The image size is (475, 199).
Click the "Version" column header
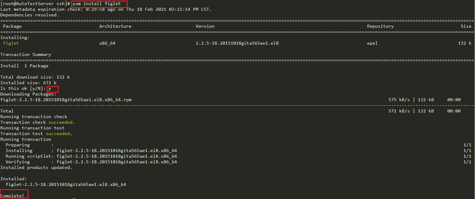pos(205,26)
